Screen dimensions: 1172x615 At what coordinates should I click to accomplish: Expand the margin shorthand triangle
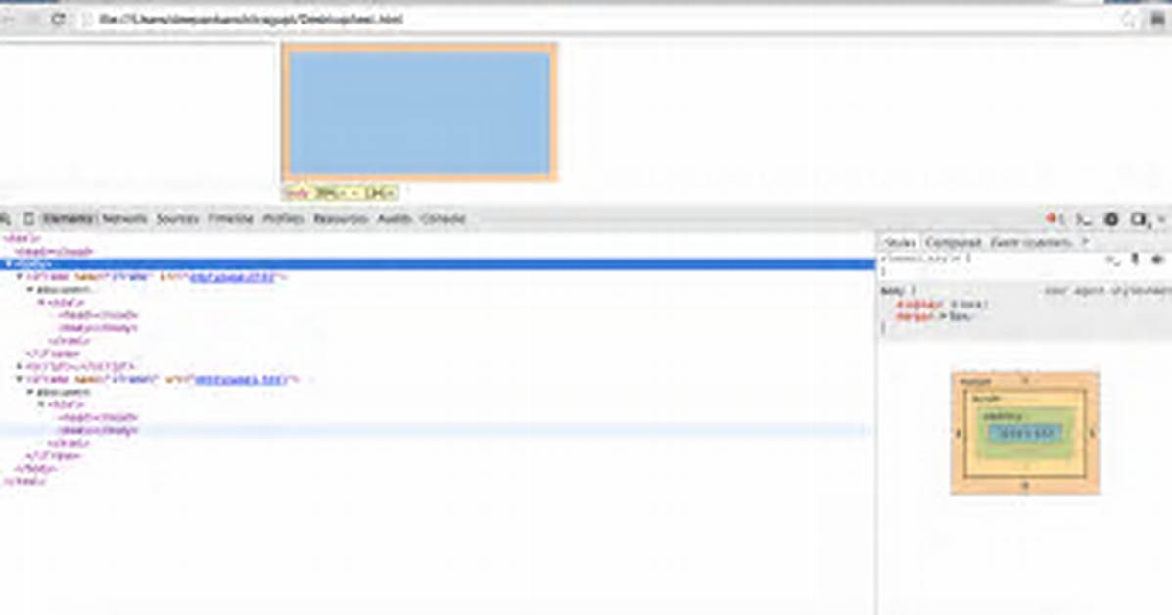pyautogui.click(x=943, y=317)
